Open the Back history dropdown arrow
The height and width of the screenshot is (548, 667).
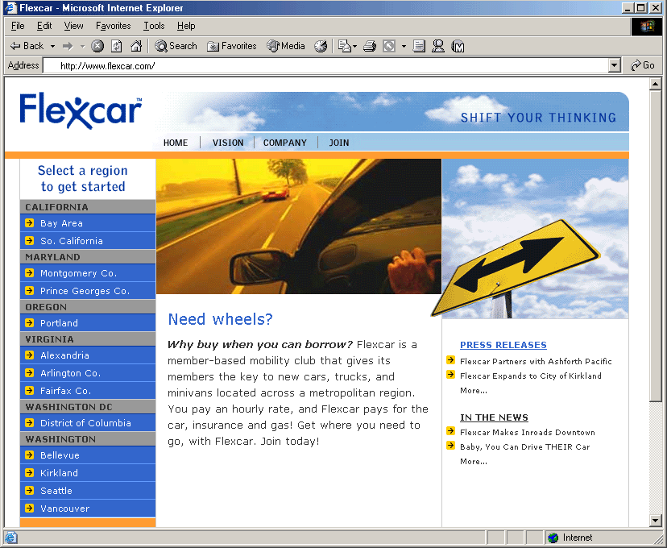52,46
